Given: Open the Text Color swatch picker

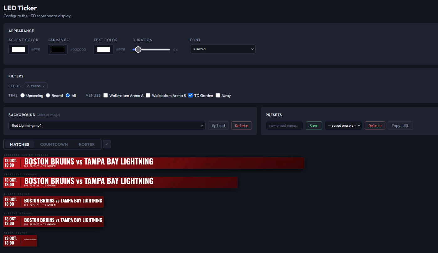Looking at the screenshot, I should [x=103, y=49].
